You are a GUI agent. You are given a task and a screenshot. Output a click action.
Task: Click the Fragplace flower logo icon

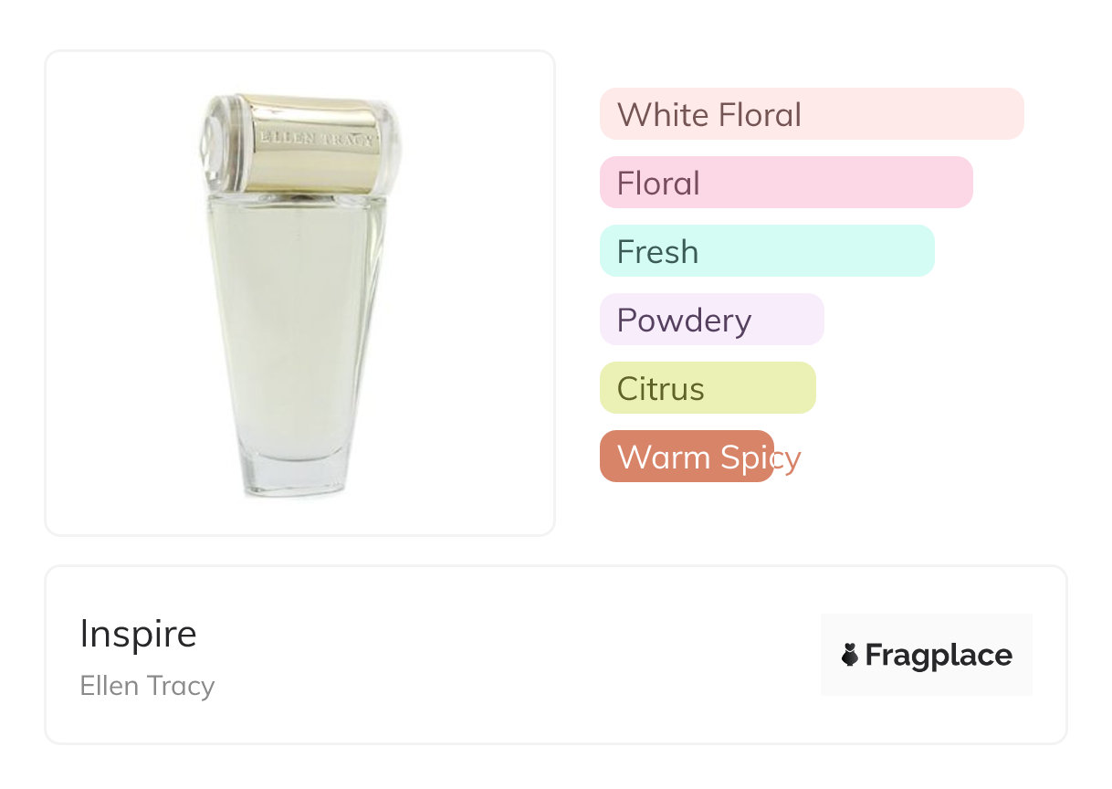(x=850, y=655)
